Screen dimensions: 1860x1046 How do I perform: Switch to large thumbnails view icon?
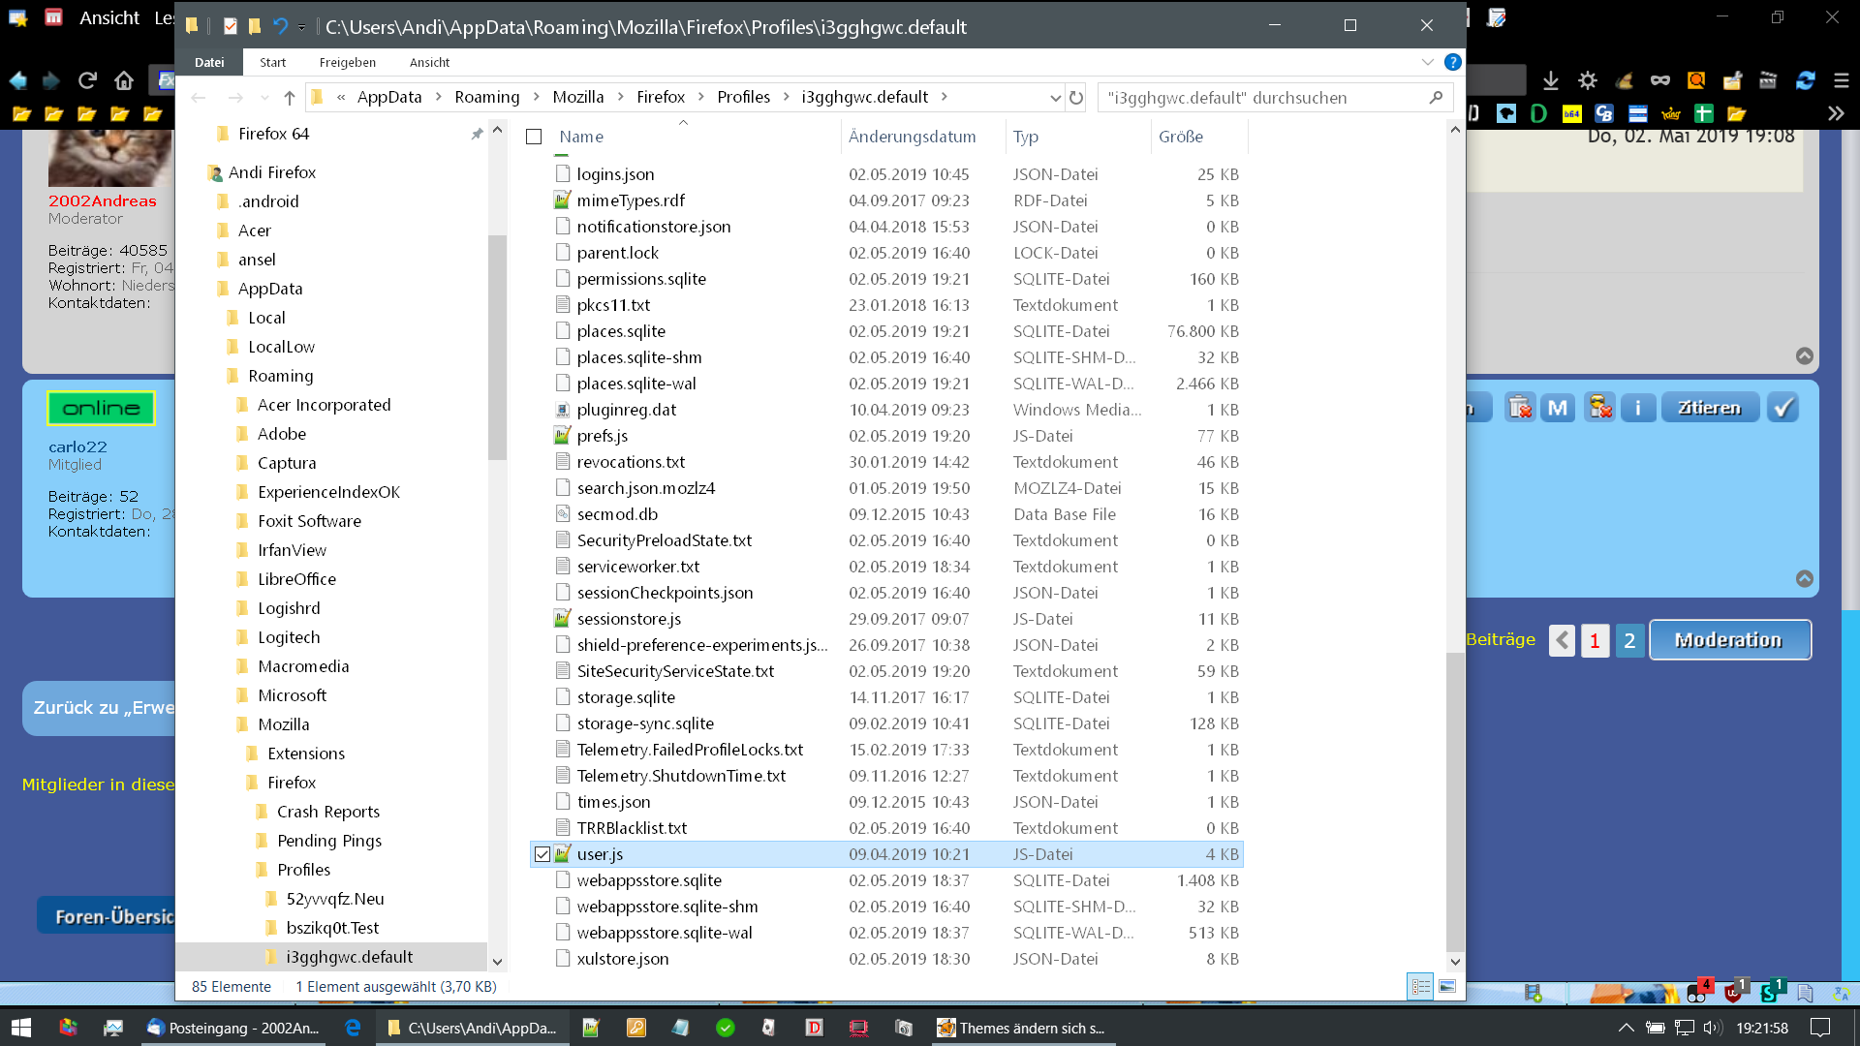click(1447, 986)
